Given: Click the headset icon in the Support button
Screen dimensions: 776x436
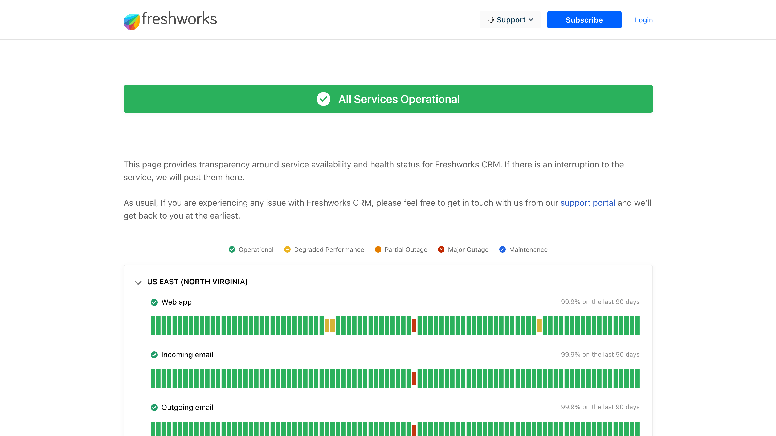Looking at the screenshot, I should pyautogui.click(x=491, y=20).
